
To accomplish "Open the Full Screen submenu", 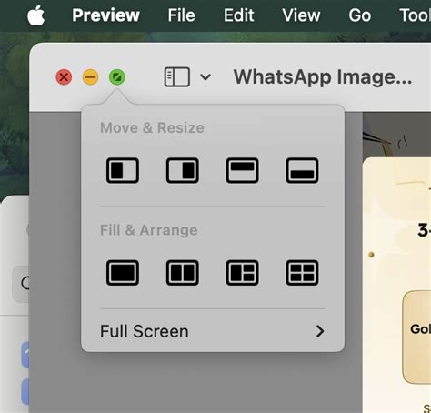I will tap(213, 331).
